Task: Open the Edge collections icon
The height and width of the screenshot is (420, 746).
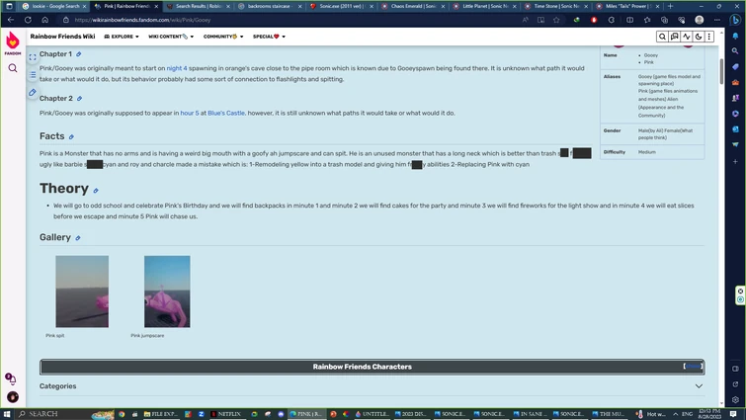Action: point(664,20)
